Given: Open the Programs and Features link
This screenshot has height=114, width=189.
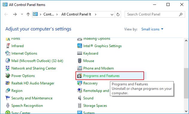Looking at the screenshot, I should click(101, 76).
